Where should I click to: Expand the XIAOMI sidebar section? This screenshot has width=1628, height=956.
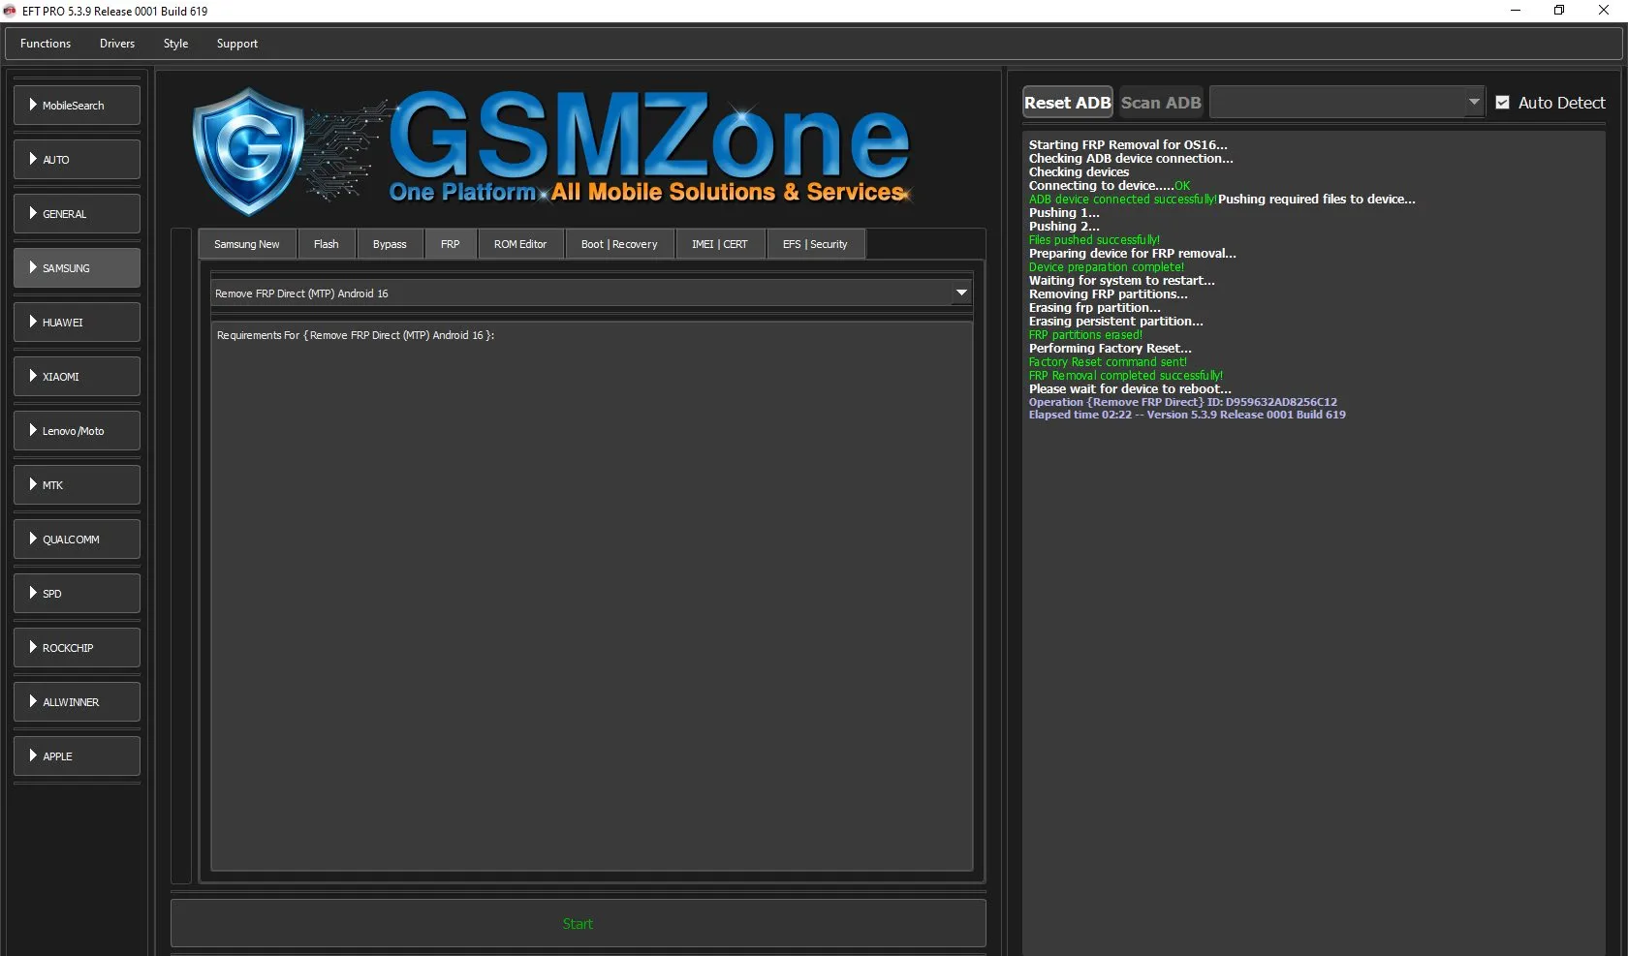(x=77, y=377)
